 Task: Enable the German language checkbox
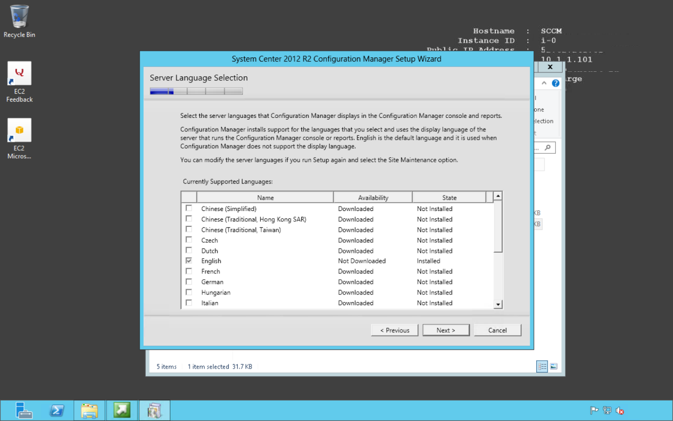[x=188, y=282]
